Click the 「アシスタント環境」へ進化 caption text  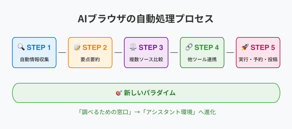coord(178,112)
